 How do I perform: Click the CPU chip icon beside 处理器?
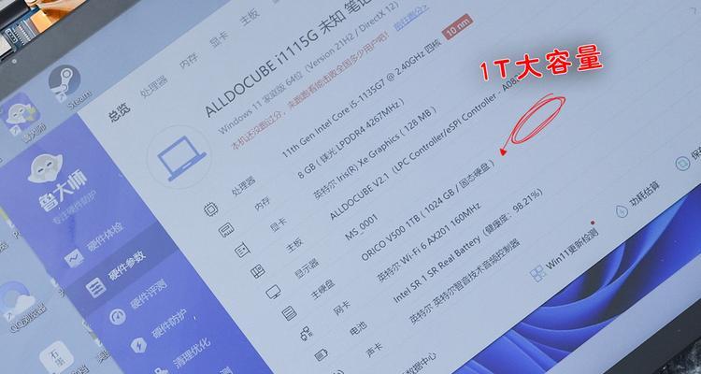(x=210, y=209)
